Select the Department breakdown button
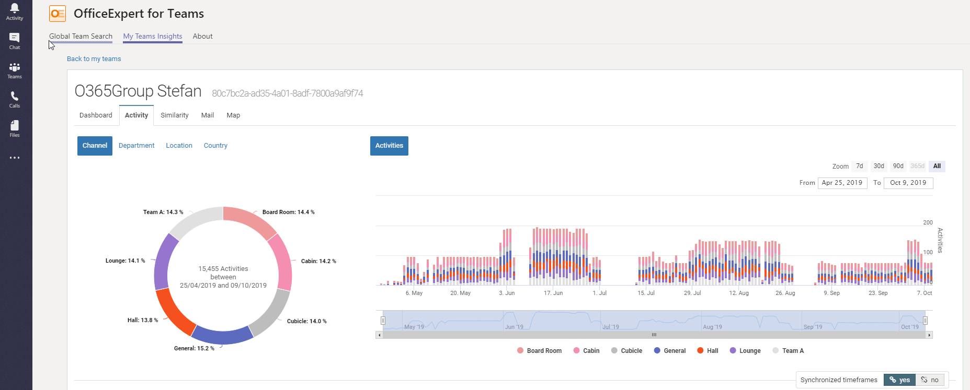 [136, 146]
